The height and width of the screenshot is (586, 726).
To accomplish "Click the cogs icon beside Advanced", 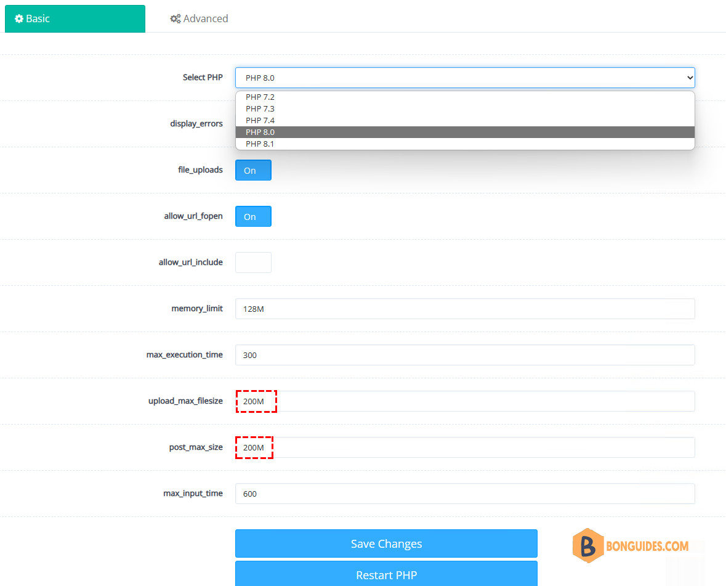I will [175, 18].
